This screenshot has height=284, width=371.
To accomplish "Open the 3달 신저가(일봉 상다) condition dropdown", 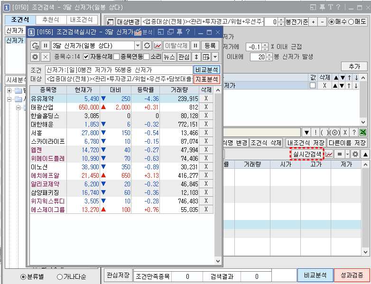I will point(138,46).
